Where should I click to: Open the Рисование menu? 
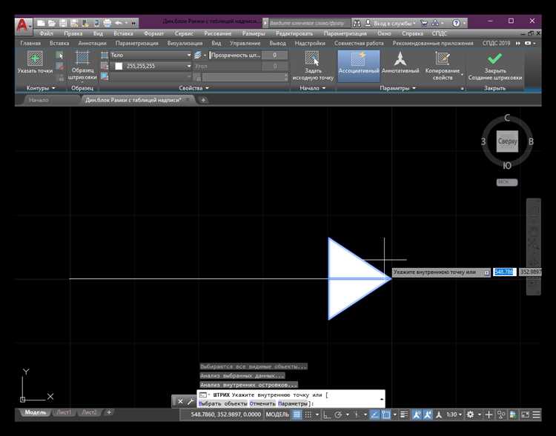tap(217, 33)
